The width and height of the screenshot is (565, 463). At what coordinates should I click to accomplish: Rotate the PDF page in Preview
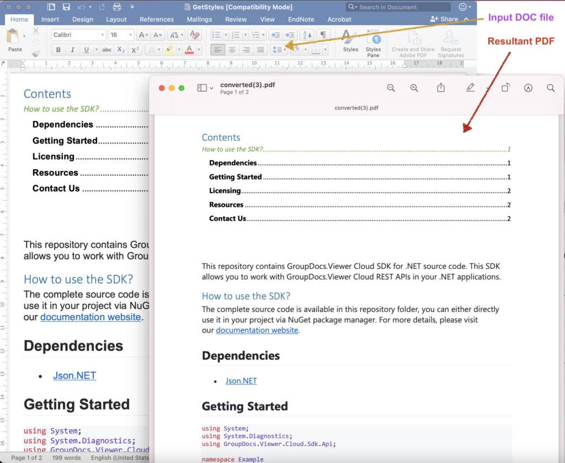click(x=505, y=88)
